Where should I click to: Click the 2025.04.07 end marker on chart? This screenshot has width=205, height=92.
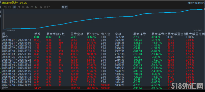(198, 30)
